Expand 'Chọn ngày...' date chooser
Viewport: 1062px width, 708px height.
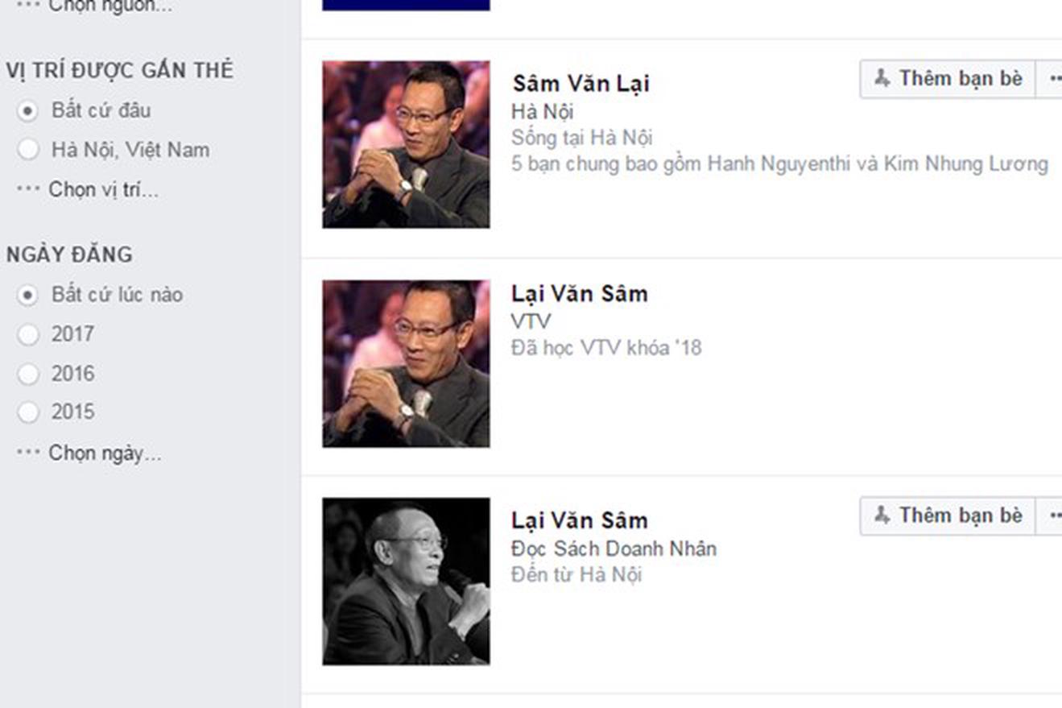point(104,453)
